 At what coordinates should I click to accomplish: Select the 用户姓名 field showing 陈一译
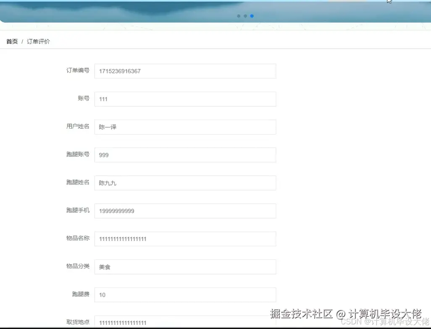click(x=185, y=127)
